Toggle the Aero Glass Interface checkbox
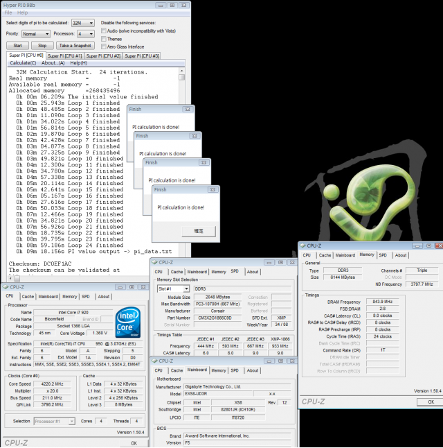Viewport: 443px width, 448px height. tap(104, 46)
